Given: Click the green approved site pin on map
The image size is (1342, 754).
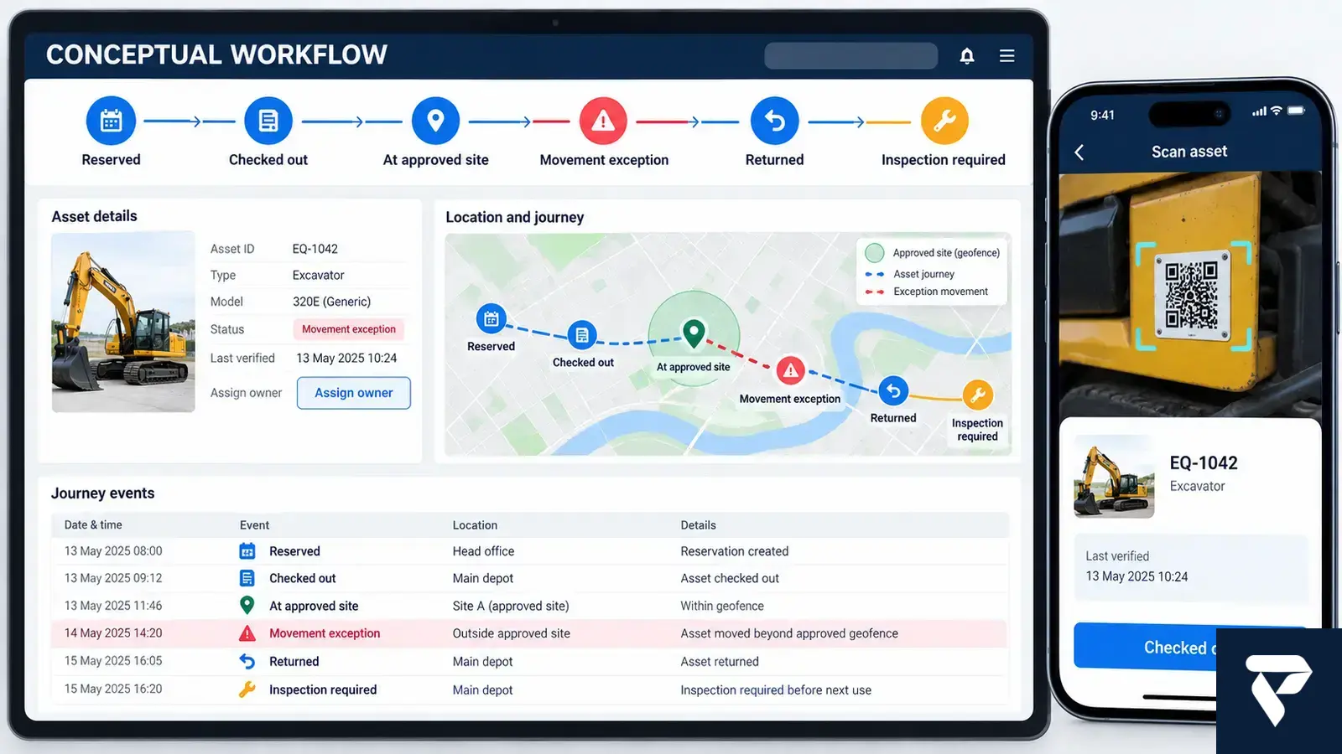Looking at the screenshot, I should 694,333.
